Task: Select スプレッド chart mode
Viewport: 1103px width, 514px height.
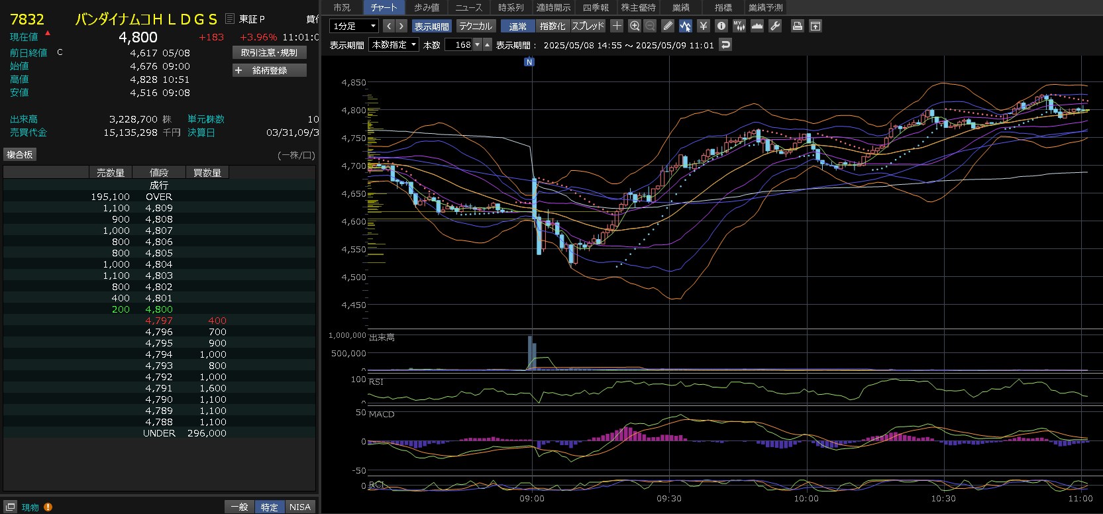Action: coord(588,26)
